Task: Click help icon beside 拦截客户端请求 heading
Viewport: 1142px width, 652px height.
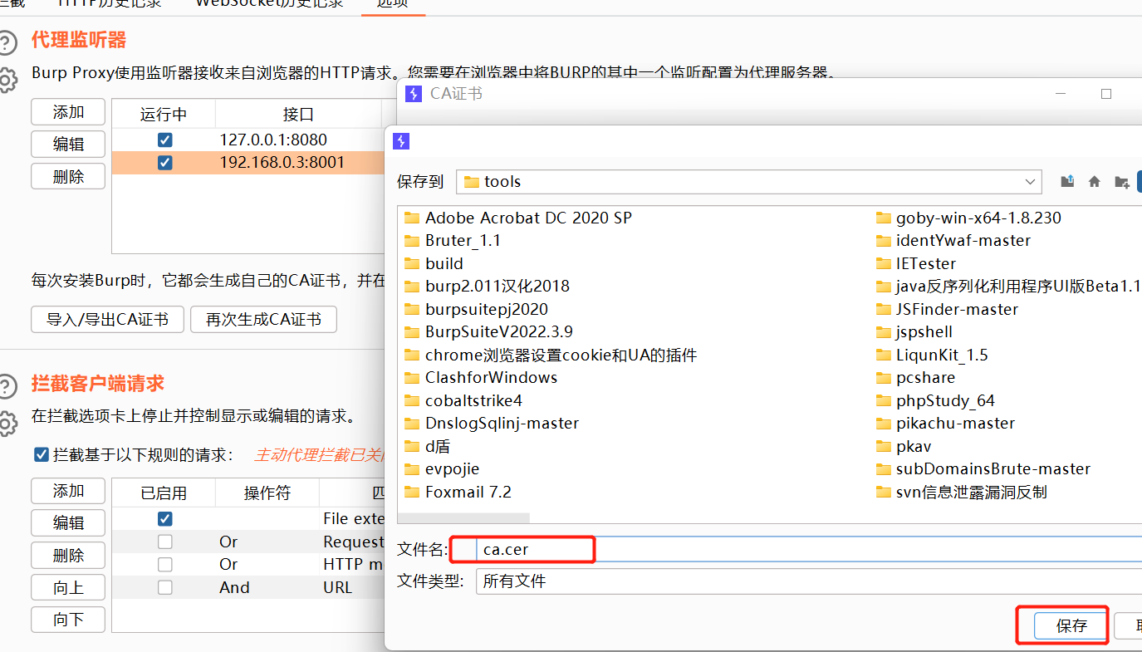Action: pos(6,385)
